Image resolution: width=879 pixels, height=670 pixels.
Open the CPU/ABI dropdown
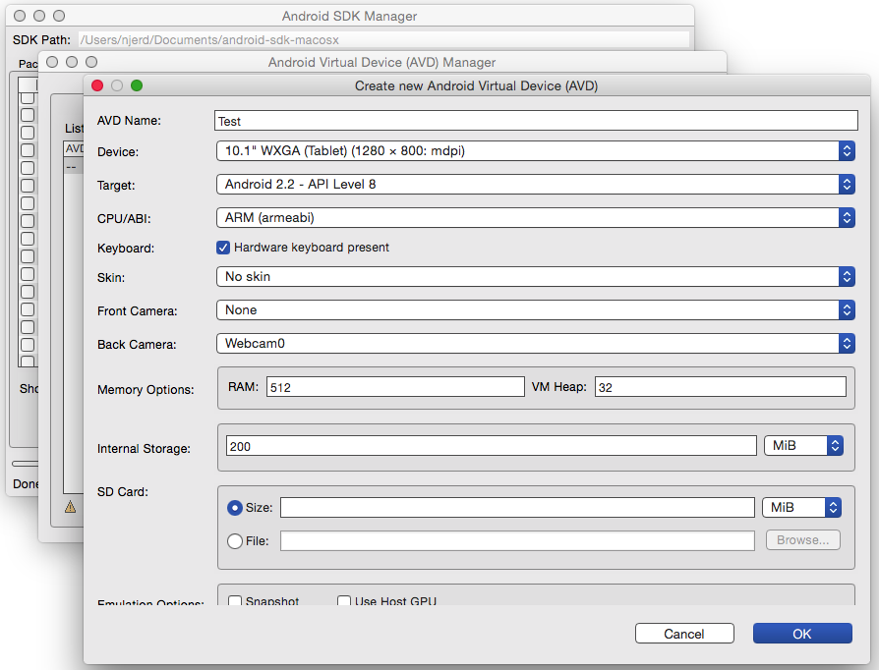click(535, 217)
